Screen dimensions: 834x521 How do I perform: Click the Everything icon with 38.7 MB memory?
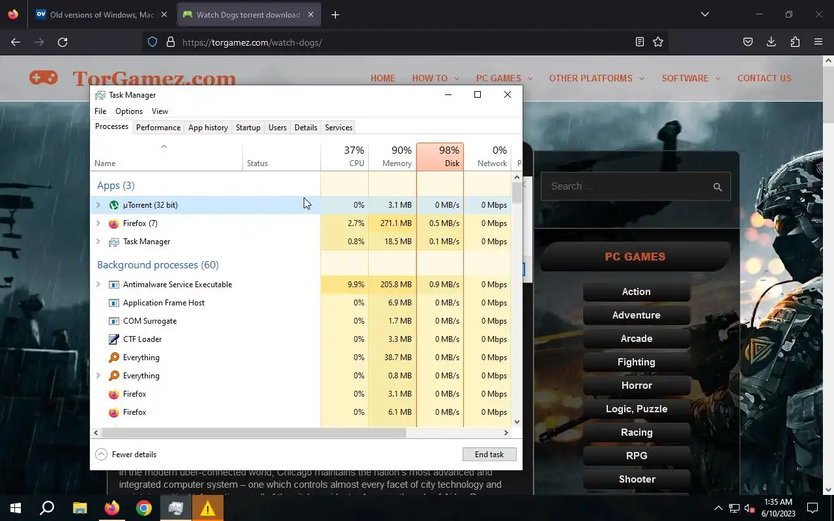click(x=114, y=358)
